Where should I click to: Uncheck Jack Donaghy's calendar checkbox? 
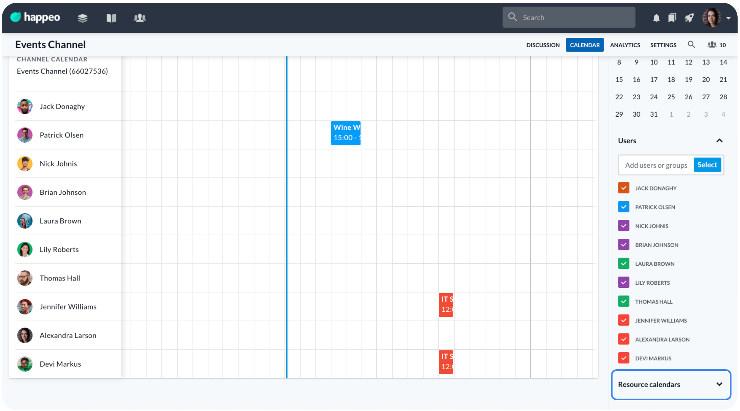pos(623,188)
